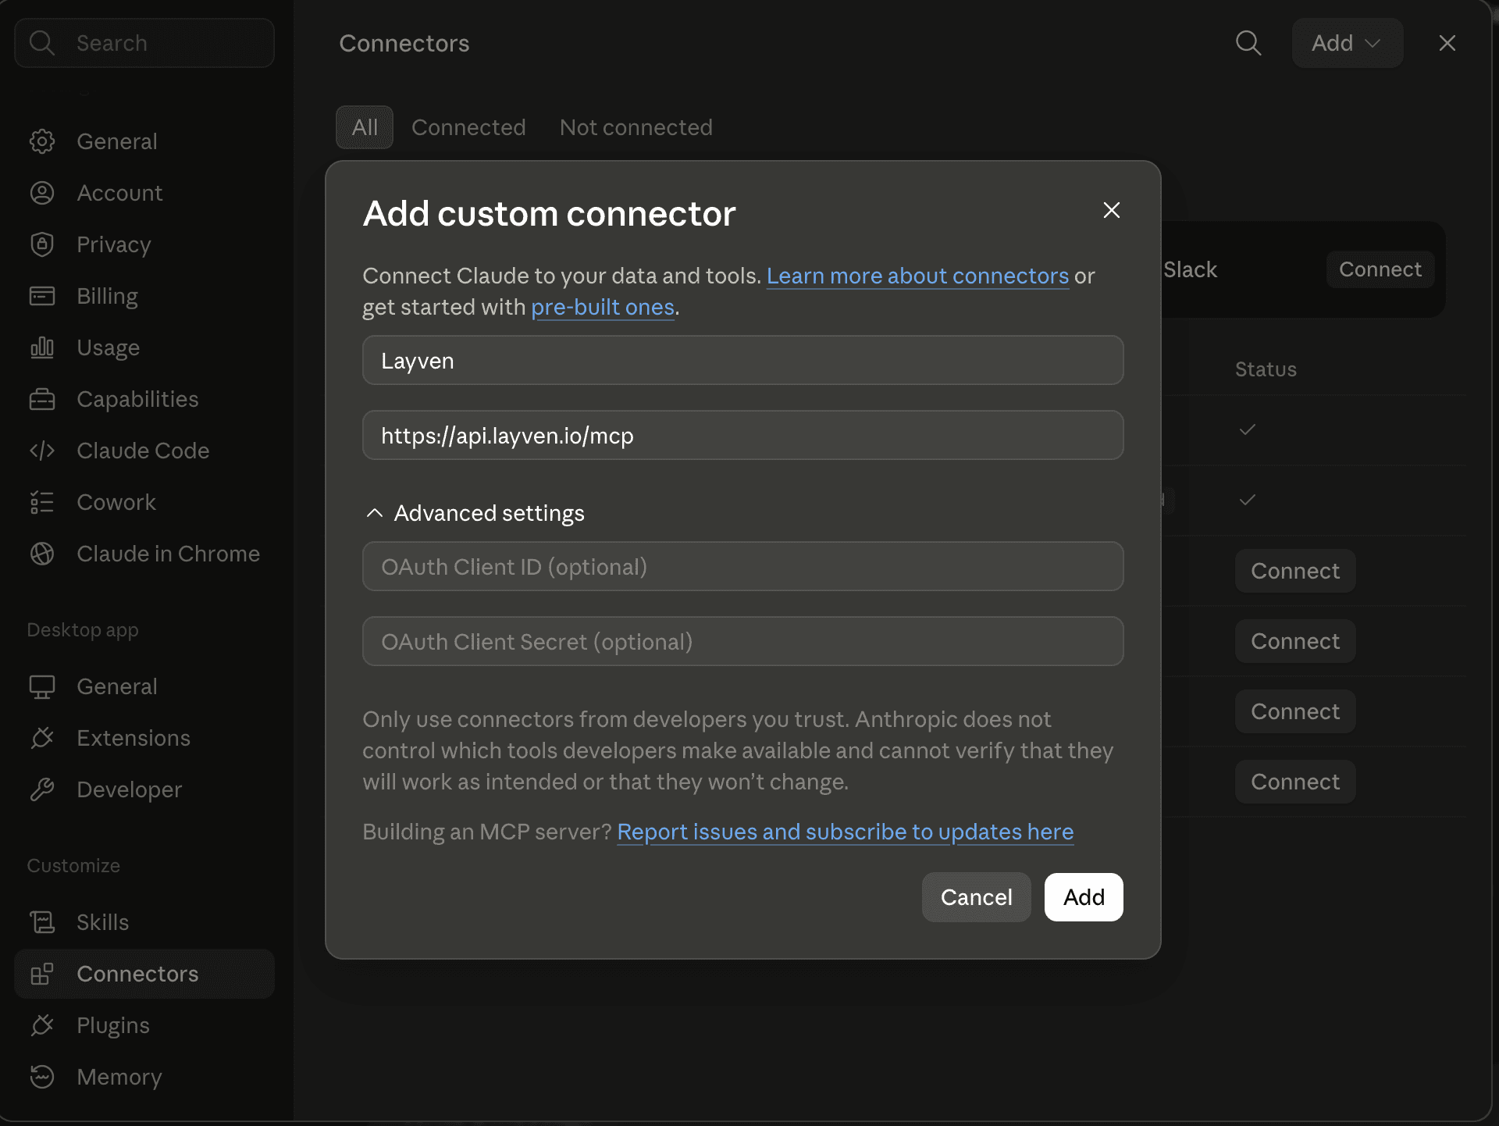This screenshot has height=1126, width=1499.
Task: Click the Connectors blocks icon
Action: click(42, 974)
